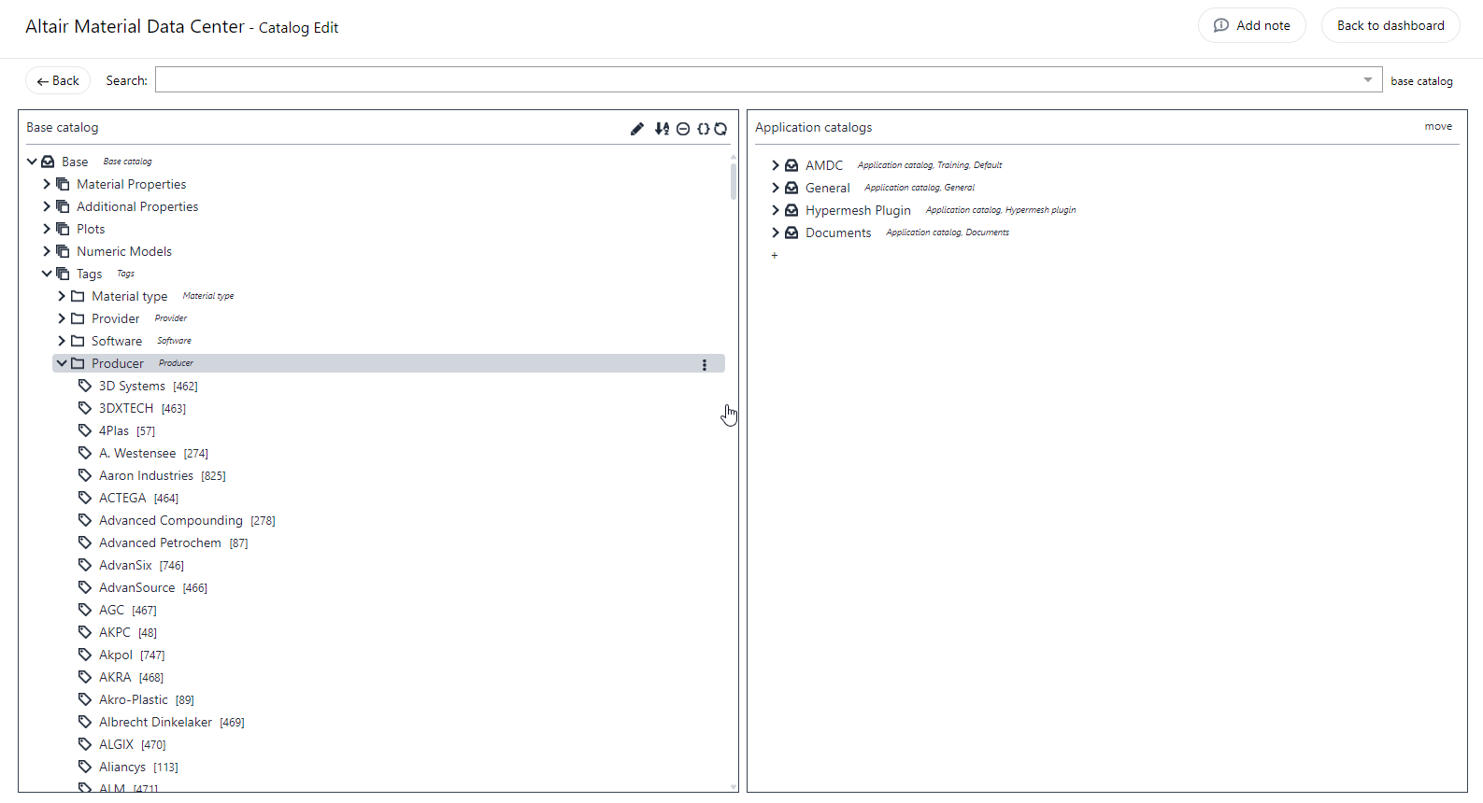The width and height of the screenshot is (1483, 803).
Task: Click the refresh arrows icon in Base catalog header
Action: click(720, 129)
